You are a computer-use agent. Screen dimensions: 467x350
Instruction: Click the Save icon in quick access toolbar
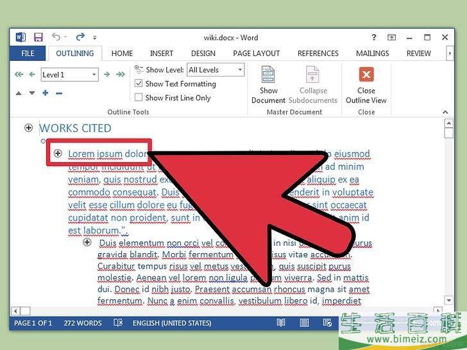[x=38, y=37]
